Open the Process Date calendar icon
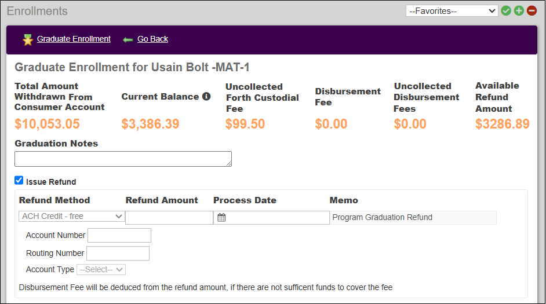This screenshot has height=304, width=546. 221,217
